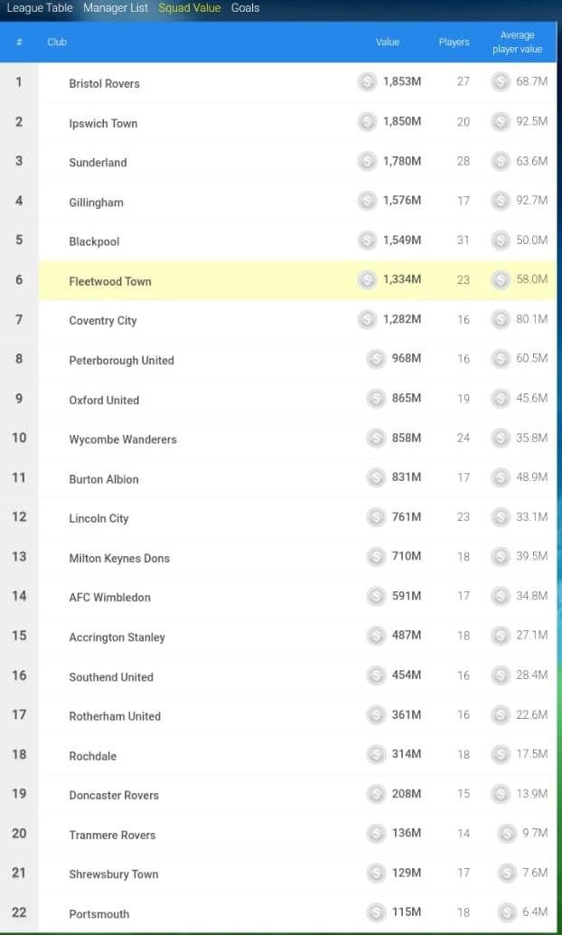The width and height of the screenshot is (562, 935).
Task: Click the Club column header
Action: point(57,42)
